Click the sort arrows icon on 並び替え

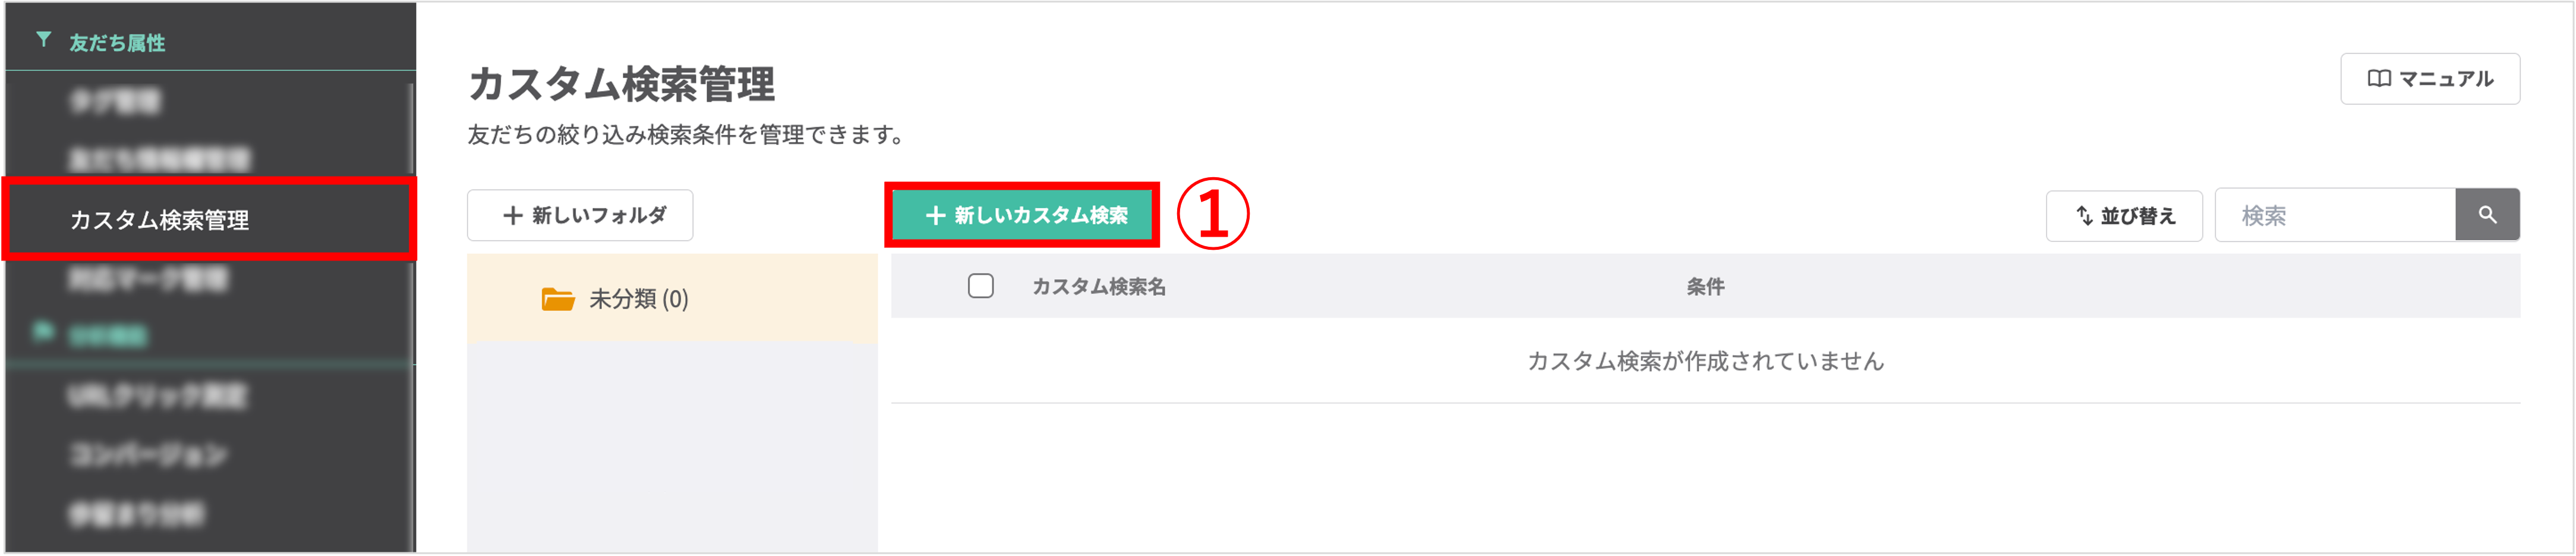point(2084,216)
